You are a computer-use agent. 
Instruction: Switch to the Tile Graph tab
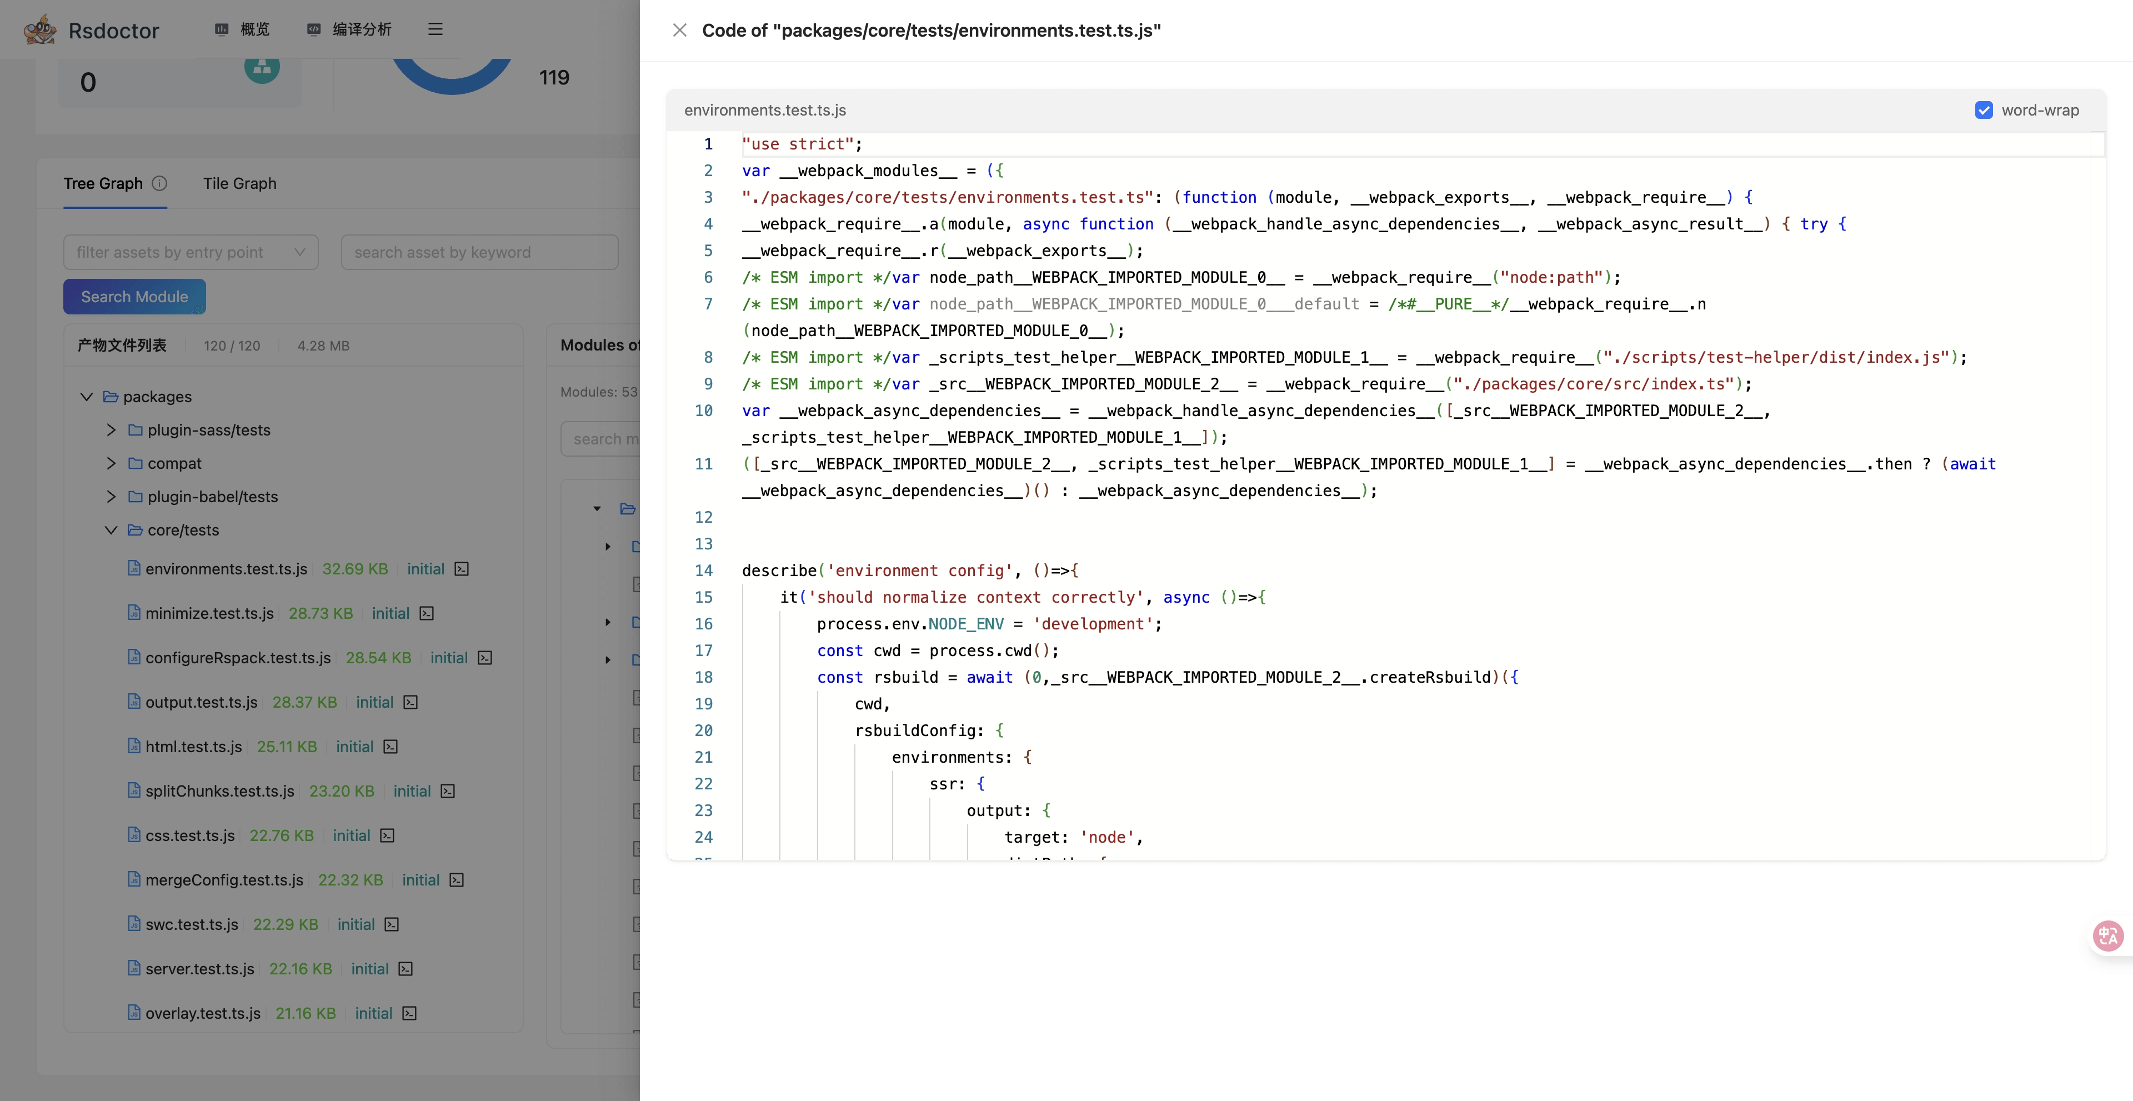[x=240, y=183]
